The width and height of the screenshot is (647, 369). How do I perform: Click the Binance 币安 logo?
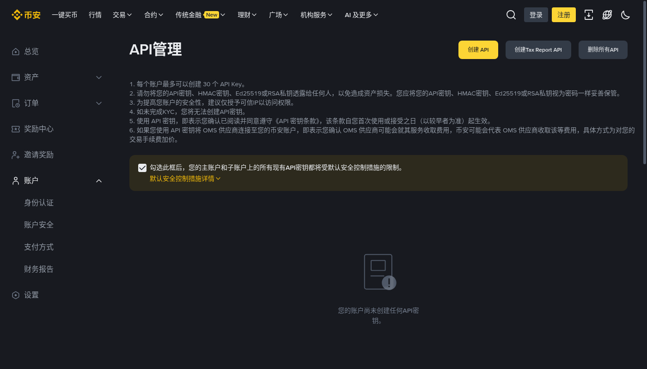tap(26, 15)
